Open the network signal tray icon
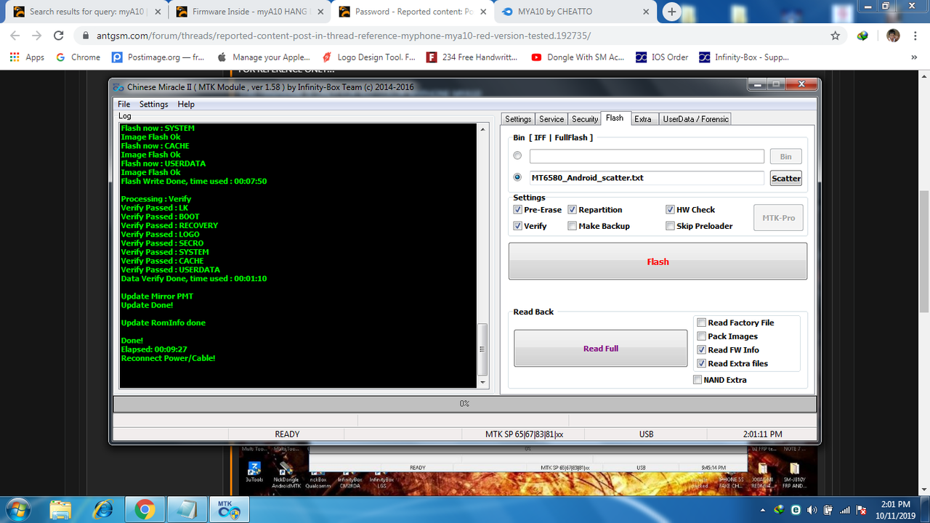The image size is (930, 523). [x=845, y=510]
